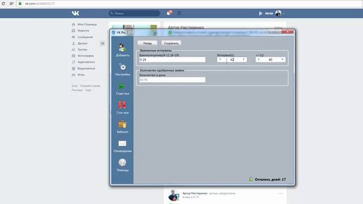Screen dimensions: 363x204
Task: Click the Осталось дней: 17 status text
Action: click(x=270, y=180)
